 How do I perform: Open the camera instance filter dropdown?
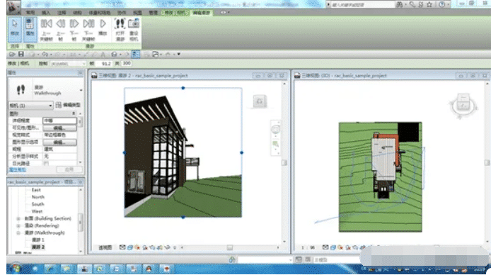point(30,106)
